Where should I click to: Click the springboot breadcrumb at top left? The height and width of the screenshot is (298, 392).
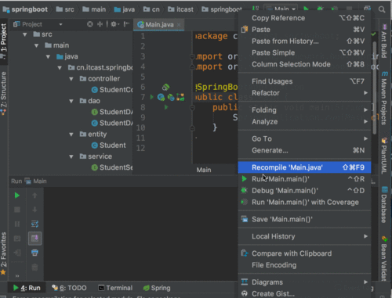[25, 9]
